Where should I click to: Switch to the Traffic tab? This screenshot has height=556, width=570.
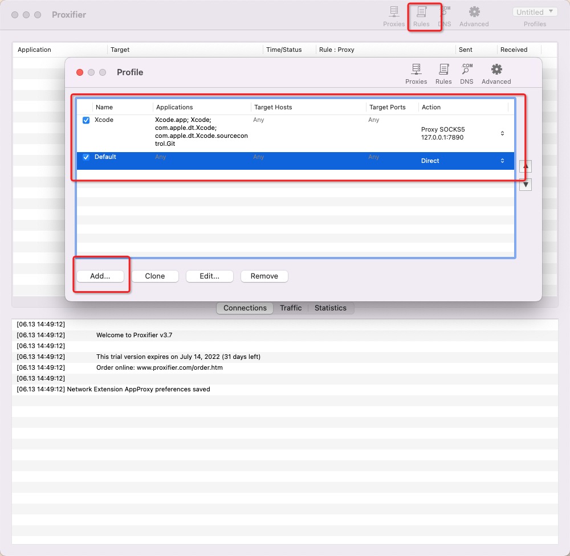[291, 308]
